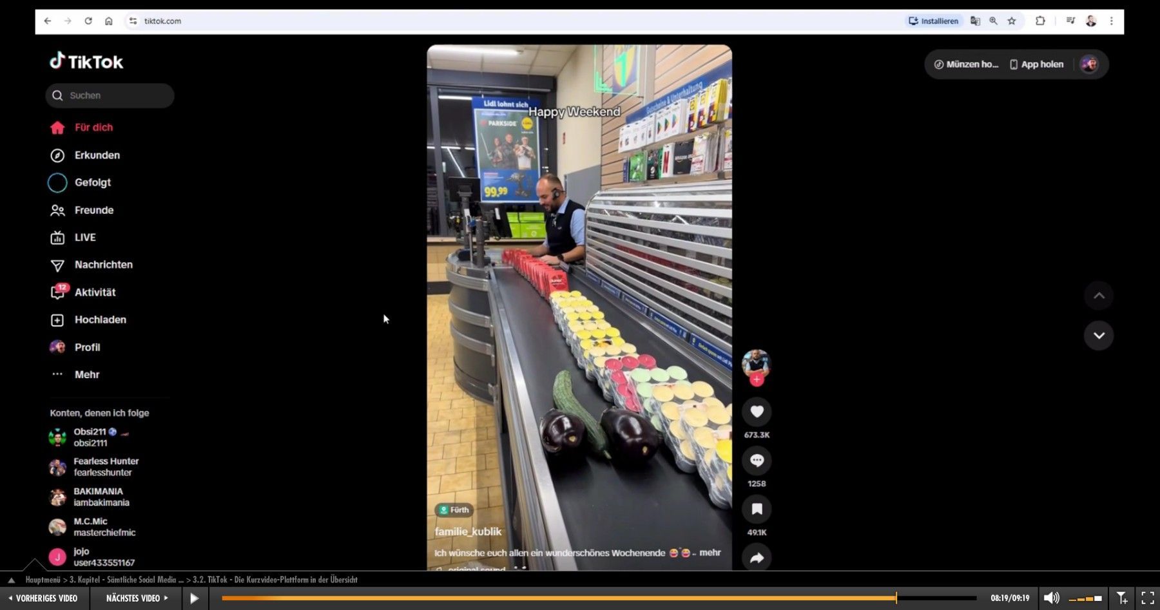The image size is (1160, 610).
Task: Follow the creator via the plus badge
Action: tap(757, 380)
